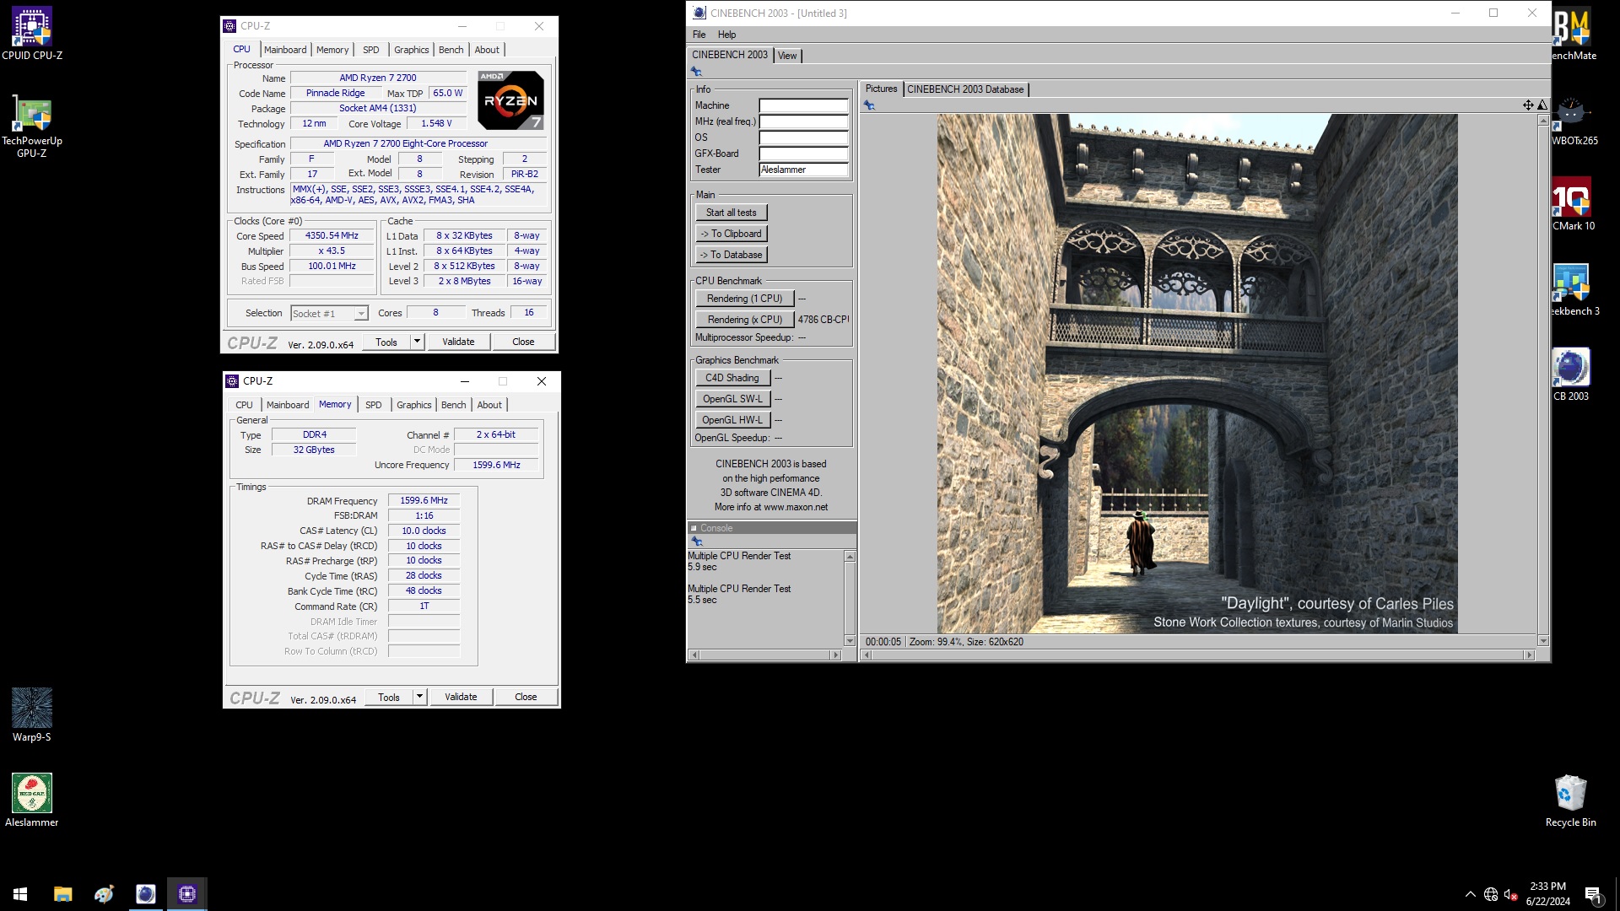
Task: Click the Windows Start button
Action: click(x=20, y=894)
